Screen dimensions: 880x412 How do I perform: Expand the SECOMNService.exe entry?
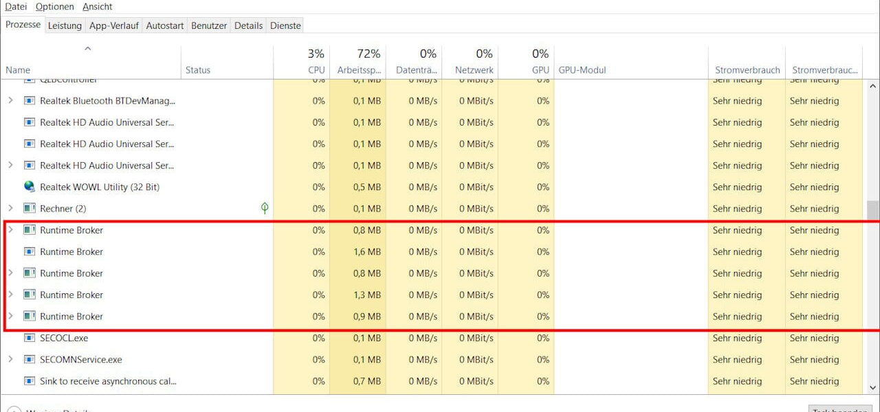click(10, 360)
